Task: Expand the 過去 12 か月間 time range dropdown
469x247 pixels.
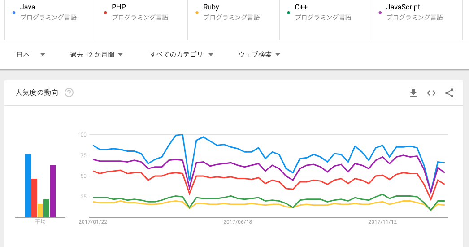Action: pos(96,55)
